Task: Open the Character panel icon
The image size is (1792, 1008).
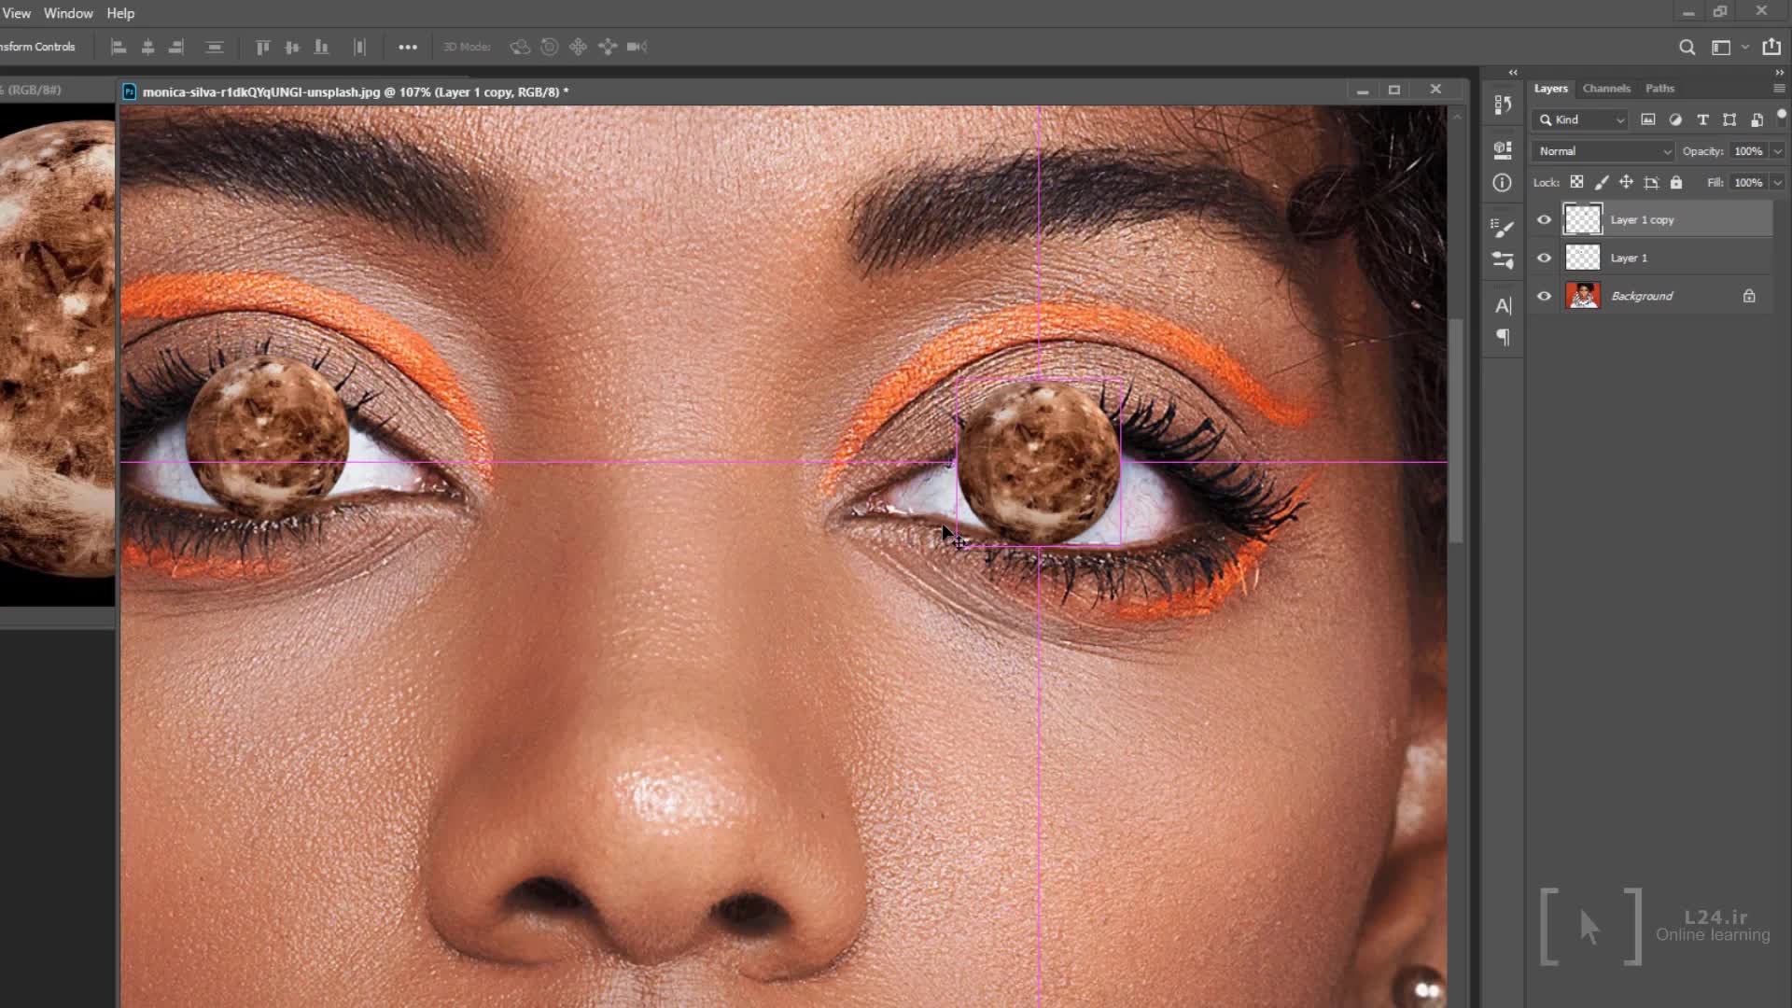Action: pos(1503,305)
